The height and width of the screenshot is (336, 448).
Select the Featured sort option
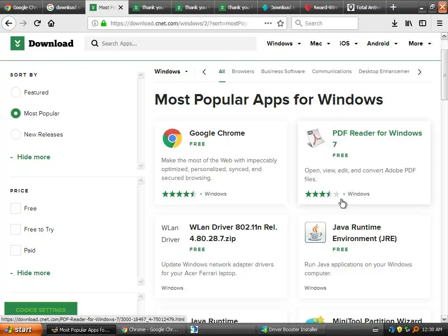[15, 92]
